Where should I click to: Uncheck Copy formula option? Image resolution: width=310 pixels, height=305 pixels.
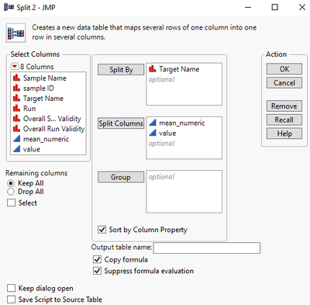pyautogui.click(x=97, y=259)
